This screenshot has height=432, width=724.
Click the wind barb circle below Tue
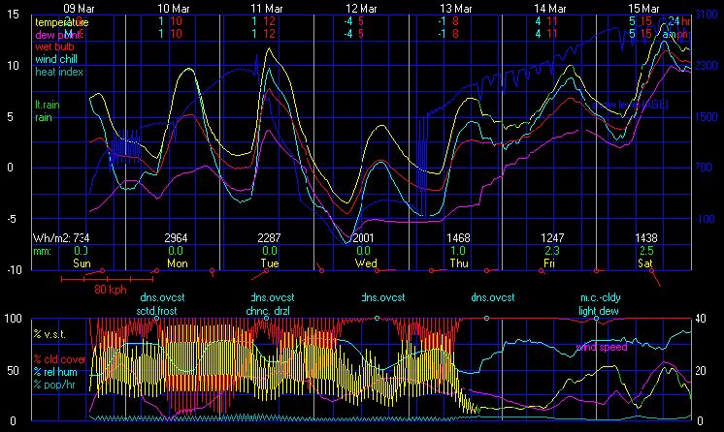(x=267, y=271)
